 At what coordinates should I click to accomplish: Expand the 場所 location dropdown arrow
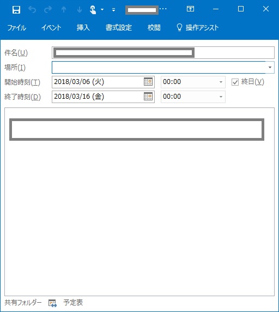point(270,67)
